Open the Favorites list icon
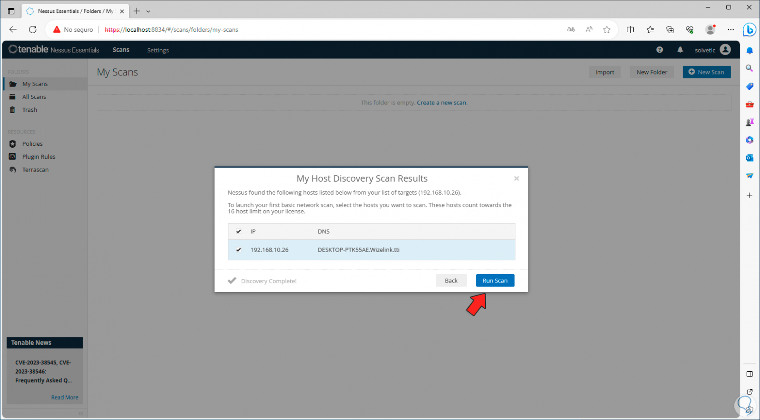Viewport: 760px width, 420px height. (x=650, y=29)
